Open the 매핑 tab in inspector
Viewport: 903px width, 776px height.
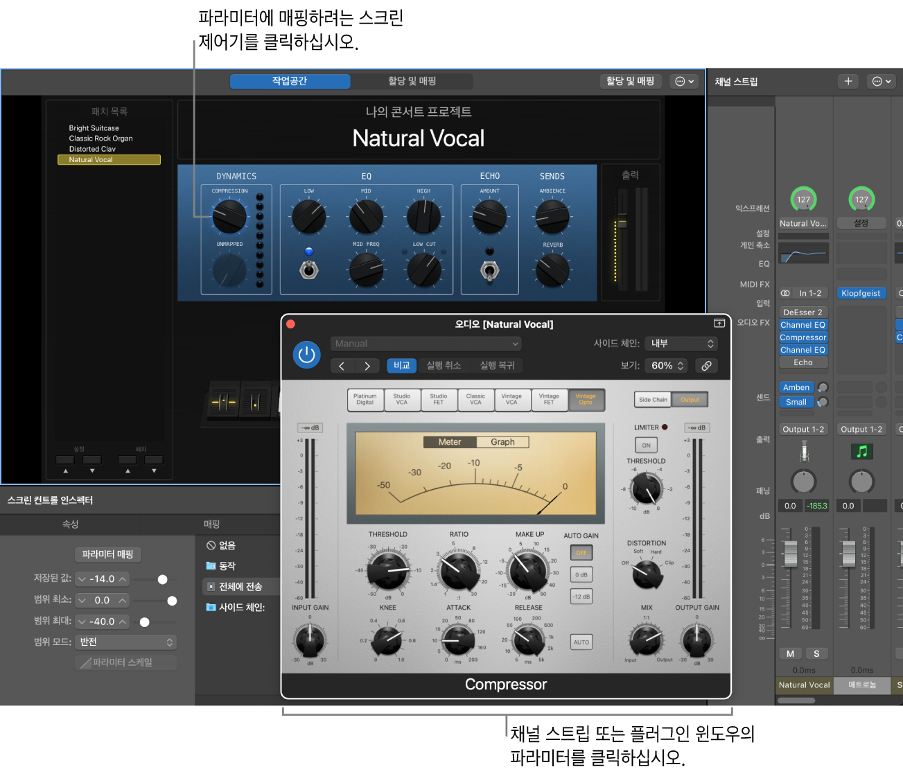click(211, 524)
